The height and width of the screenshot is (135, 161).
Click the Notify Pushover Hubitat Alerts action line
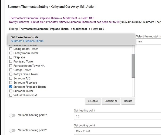pos(85,22)
